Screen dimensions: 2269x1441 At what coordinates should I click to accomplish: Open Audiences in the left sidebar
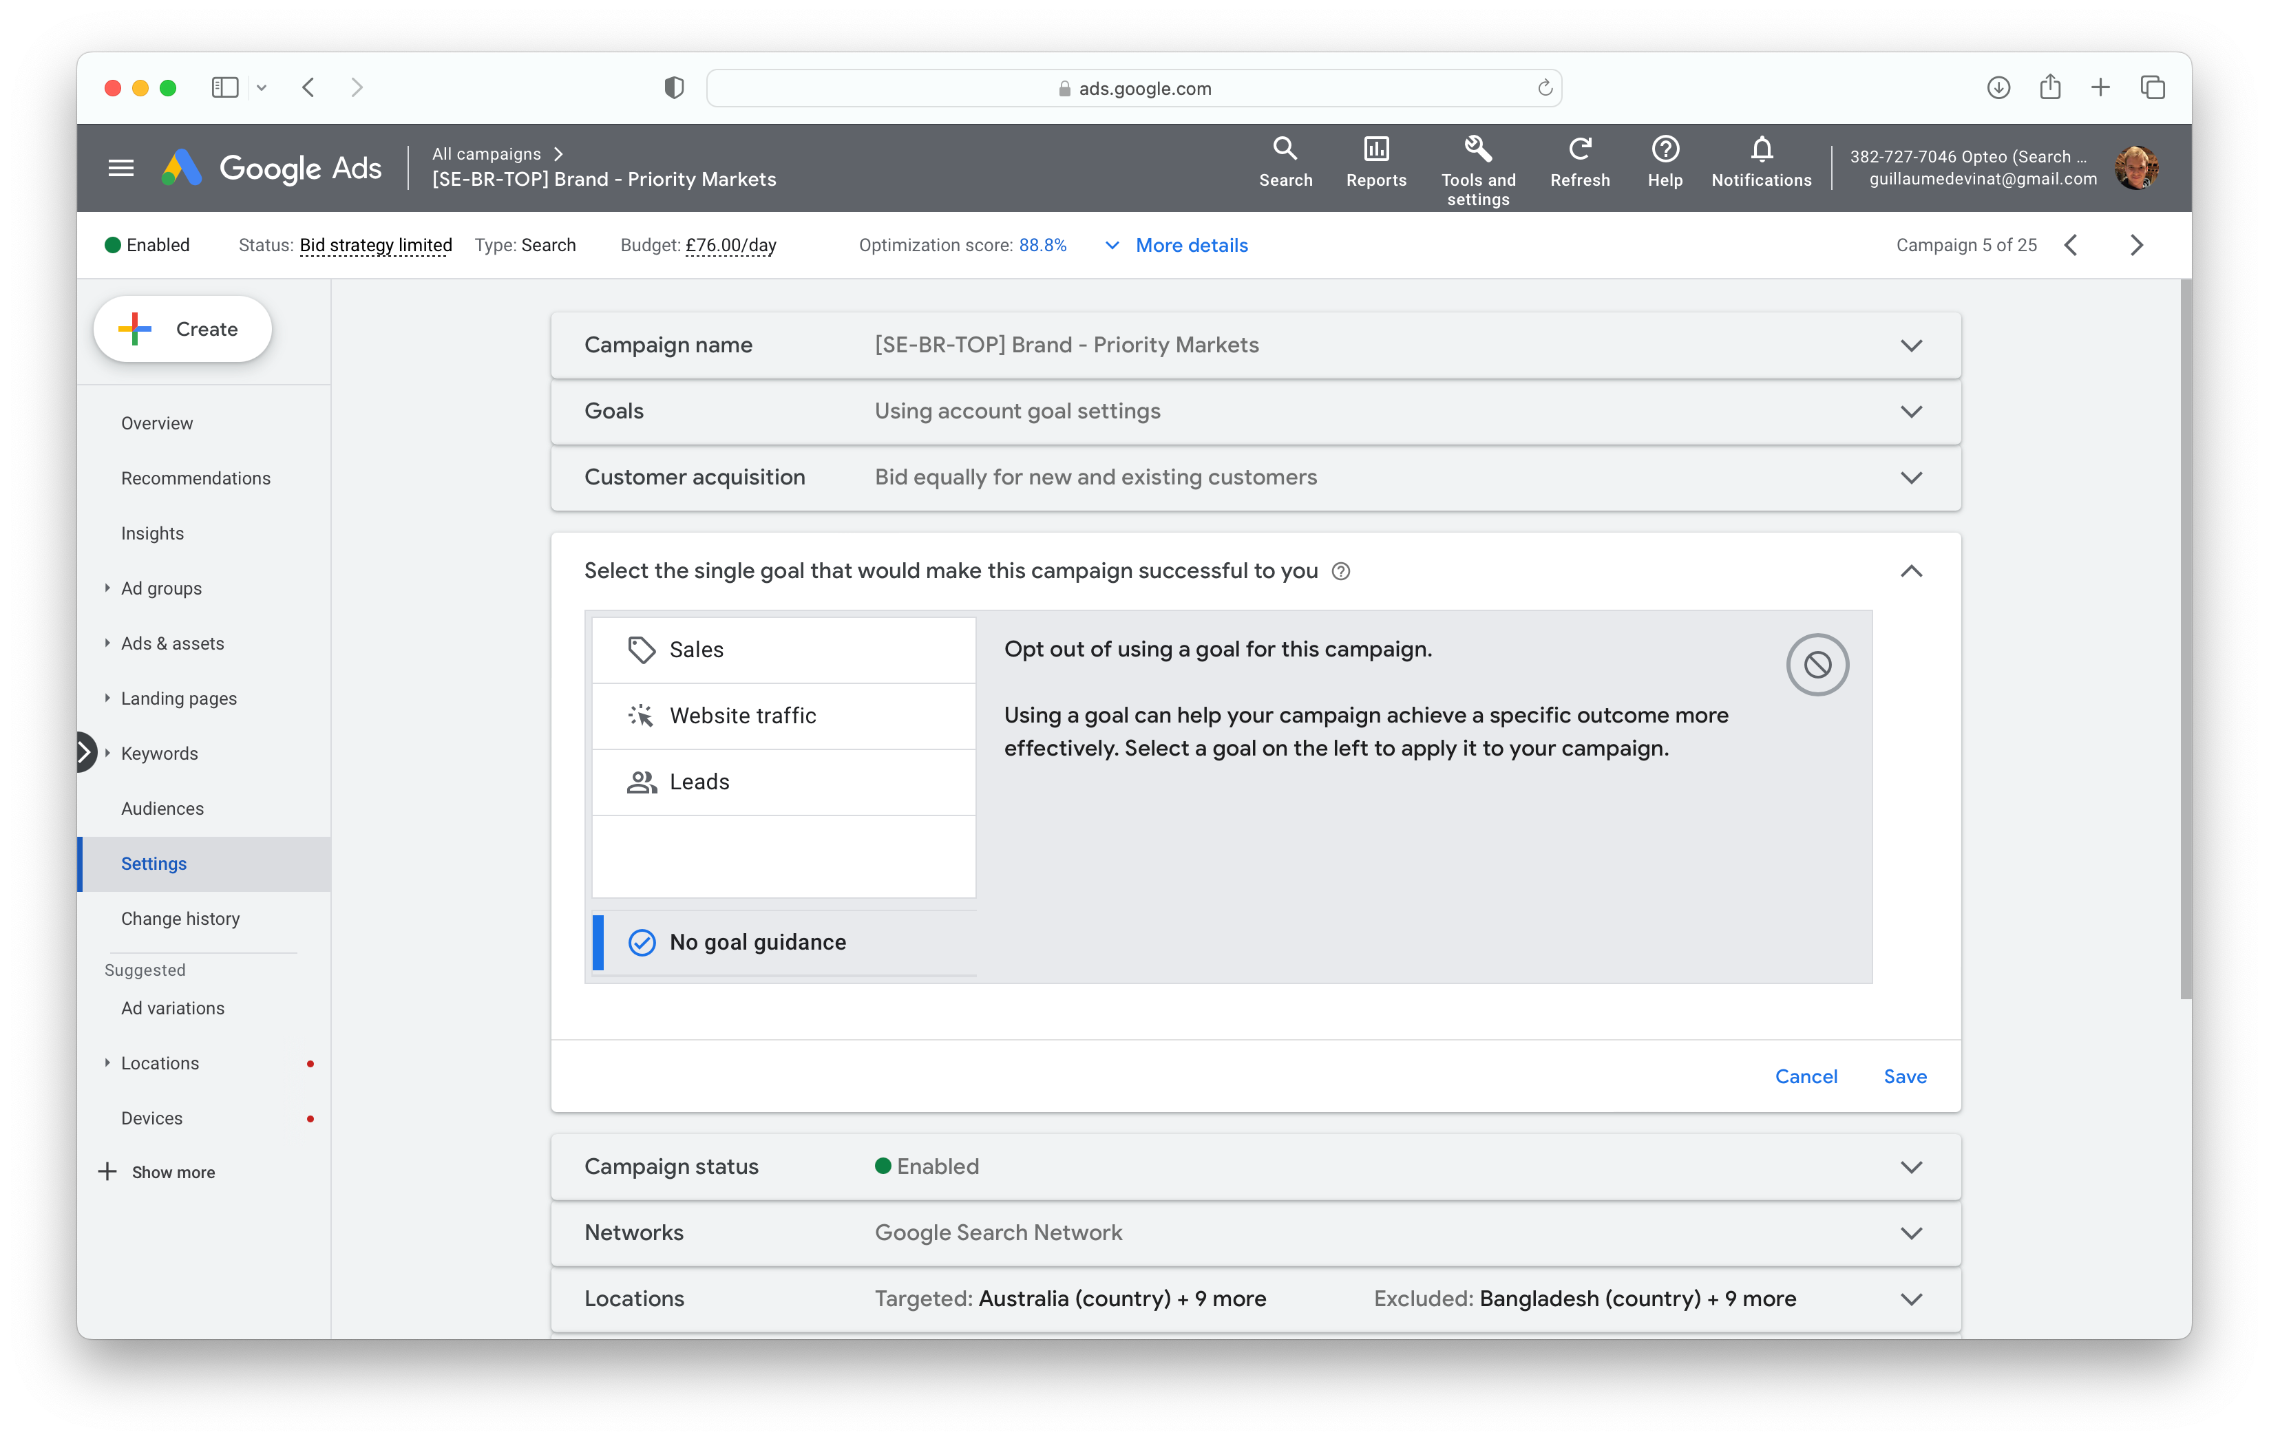162,808
